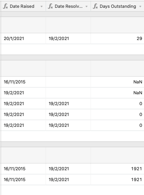144x195 pixels.
Task: Select the 20/1/2021 Date Raised cell
Action: point(23,38)
